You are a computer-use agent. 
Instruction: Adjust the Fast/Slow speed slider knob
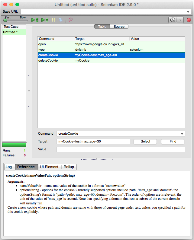[5, 20]
